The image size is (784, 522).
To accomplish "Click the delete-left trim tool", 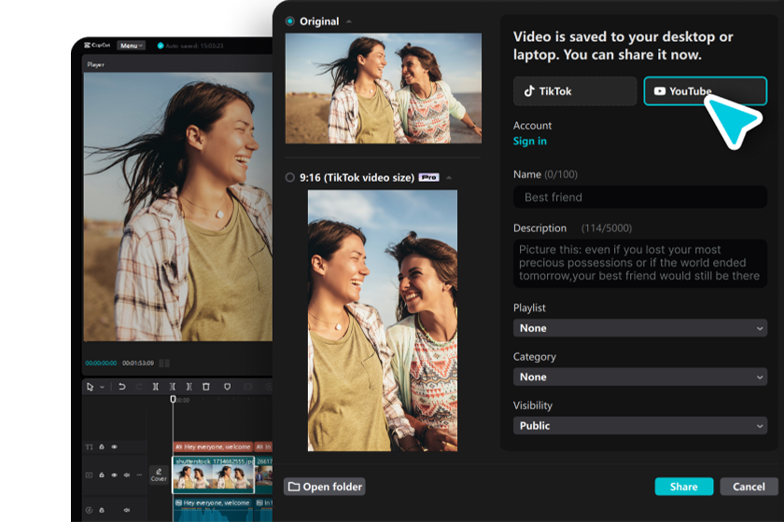I will point(172,387).
